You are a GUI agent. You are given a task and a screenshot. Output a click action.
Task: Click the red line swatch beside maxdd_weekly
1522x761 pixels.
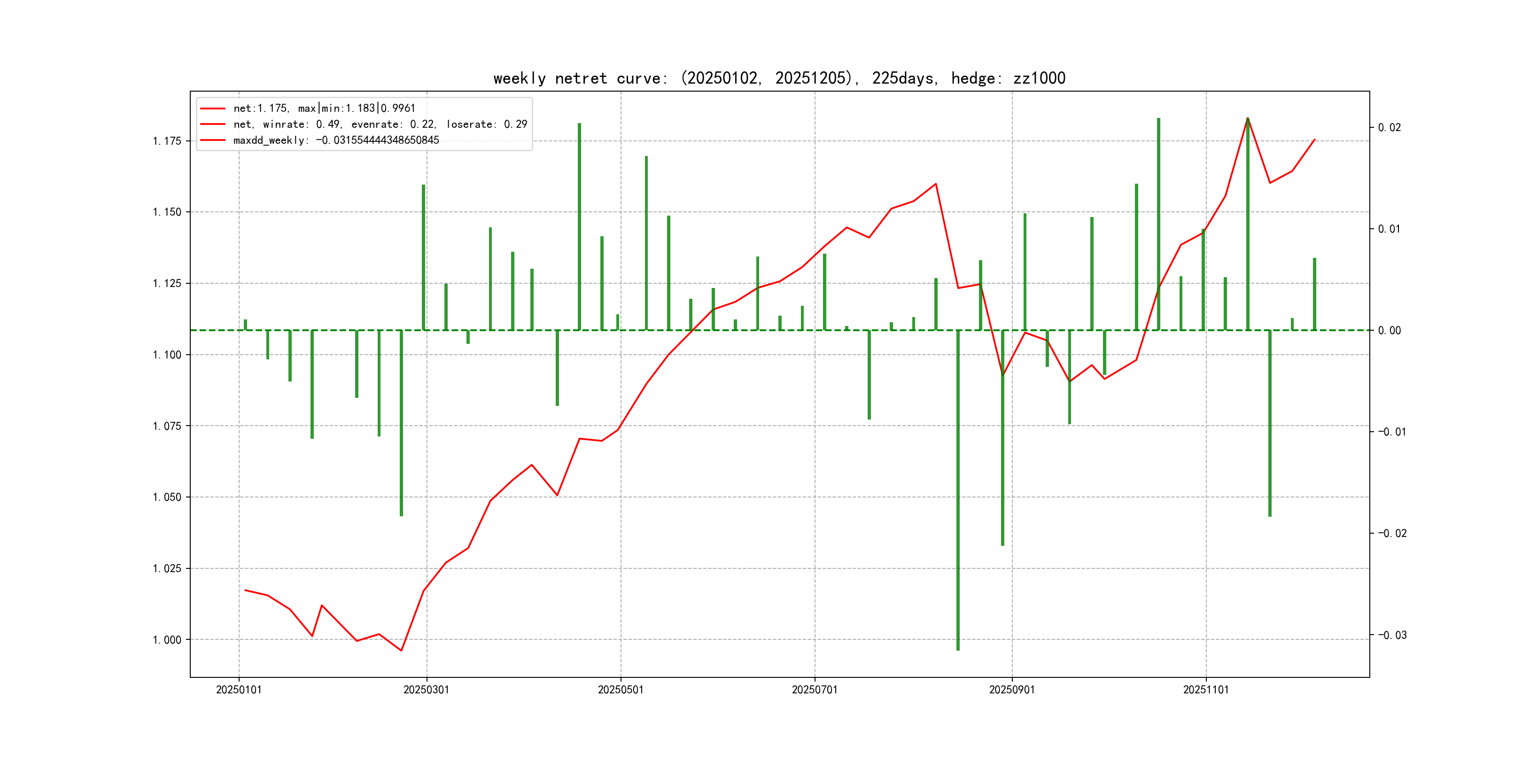[x=213, y=140]
